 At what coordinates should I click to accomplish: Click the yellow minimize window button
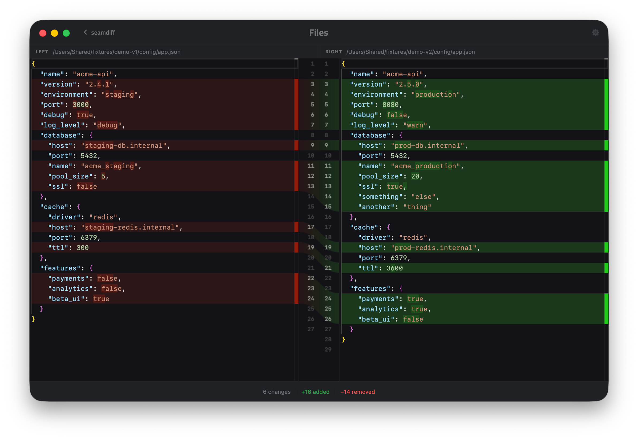click(54, 33)
